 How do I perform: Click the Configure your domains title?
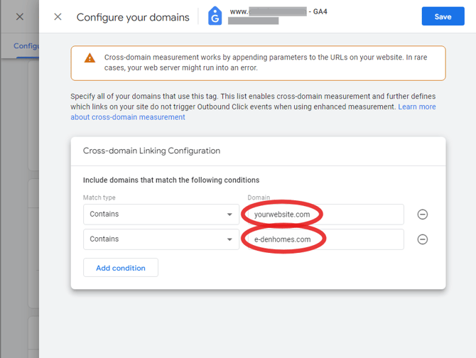pos(133,17)
